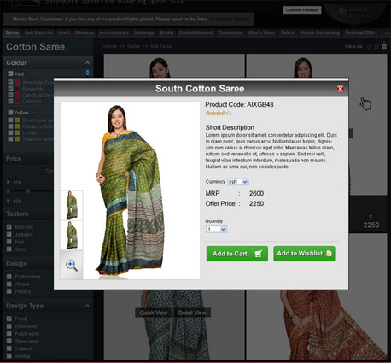Zoom the product image with the magnifier icon
391x363 pixels.
(x=71, y=265)
